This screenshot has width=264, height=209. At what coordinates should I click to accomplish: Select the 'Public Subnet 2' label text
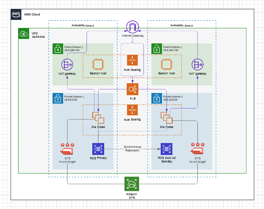[173, 47]
